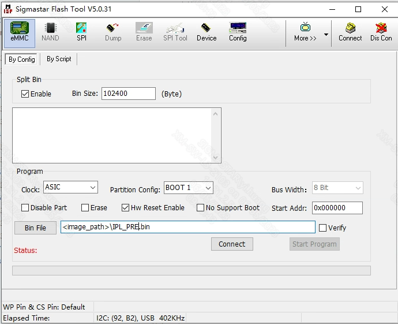Switch to the By Script tab

pos(59,59)
